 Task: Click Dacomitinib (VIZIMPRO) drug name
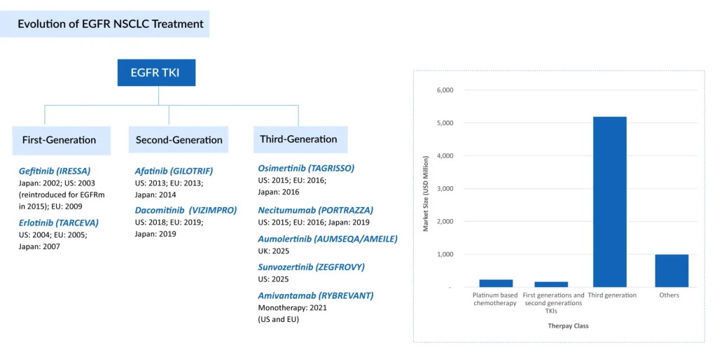(186, 211)
